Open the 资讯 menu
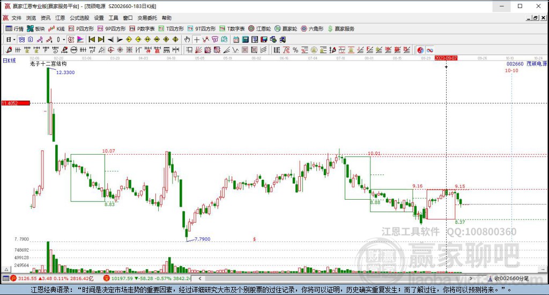This screenshot has width=549, height=295. point(46,18)
